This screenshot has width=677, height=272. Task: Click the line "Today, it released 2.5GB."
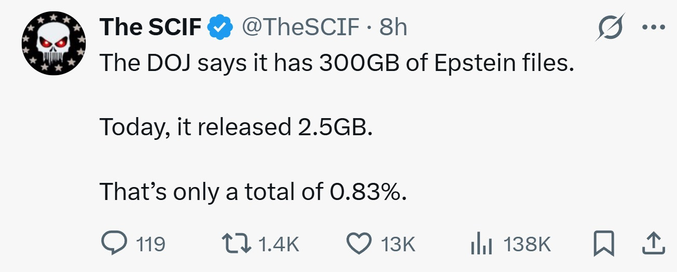pos(236,127)
